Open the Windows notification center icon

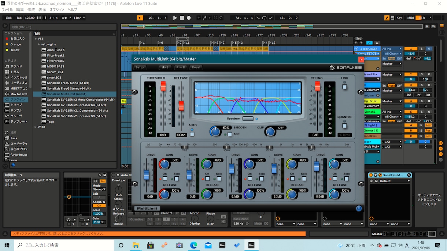[x=437, y=245]
